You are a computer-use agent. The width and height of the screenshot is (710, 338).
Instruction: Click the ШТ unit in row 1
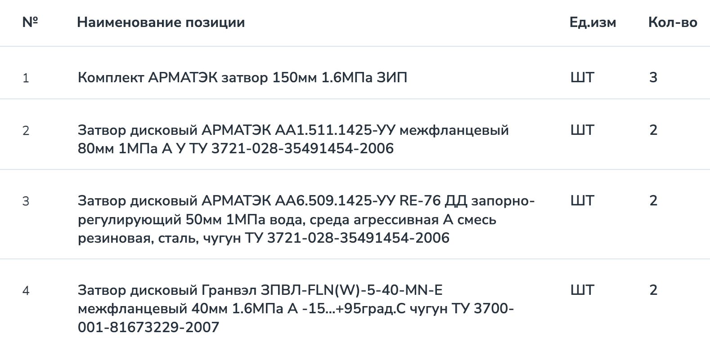pos(582,77)
